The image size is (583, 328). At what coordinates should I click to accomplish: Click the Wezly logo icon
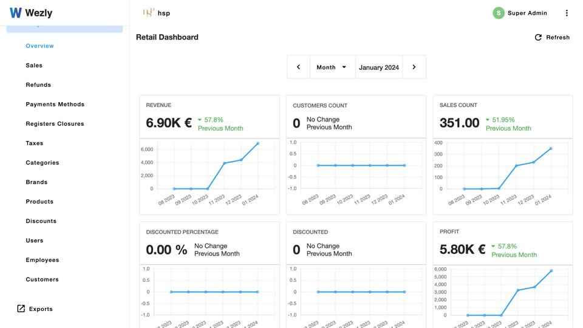16,13
